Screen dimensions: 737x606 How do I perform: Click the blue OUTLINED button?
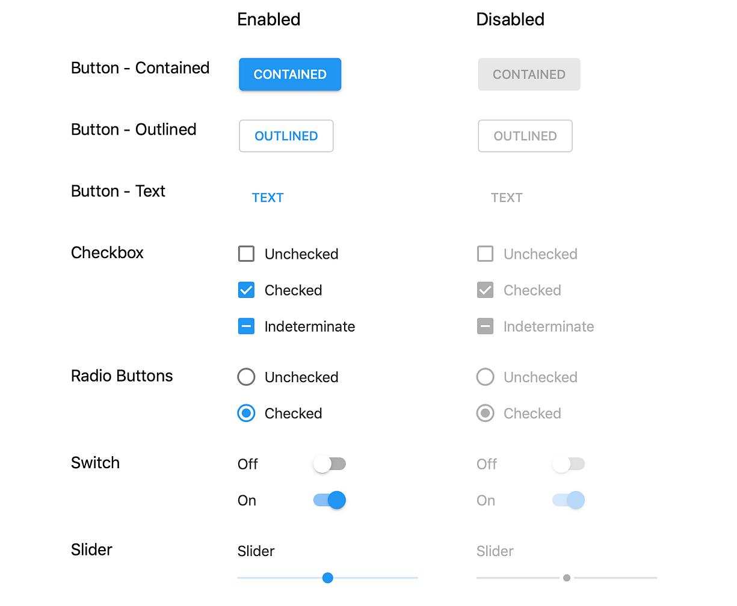pyautogui.click(x=286, y=136)
